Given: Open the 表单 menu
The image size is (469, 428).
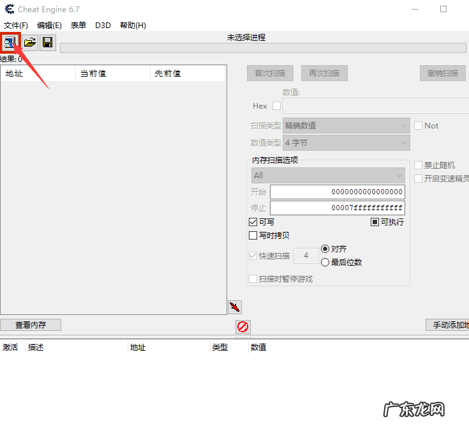Looking at the screenshot, I should pyautogui.click(x=78, y=26).
